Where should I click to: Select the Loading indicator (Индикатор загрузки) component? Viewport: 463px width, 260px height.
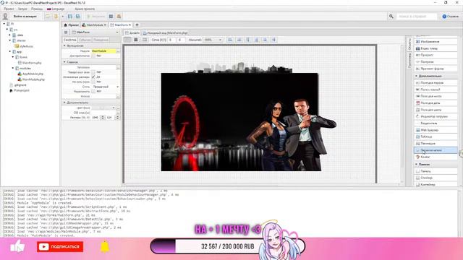tap(436, 116)
